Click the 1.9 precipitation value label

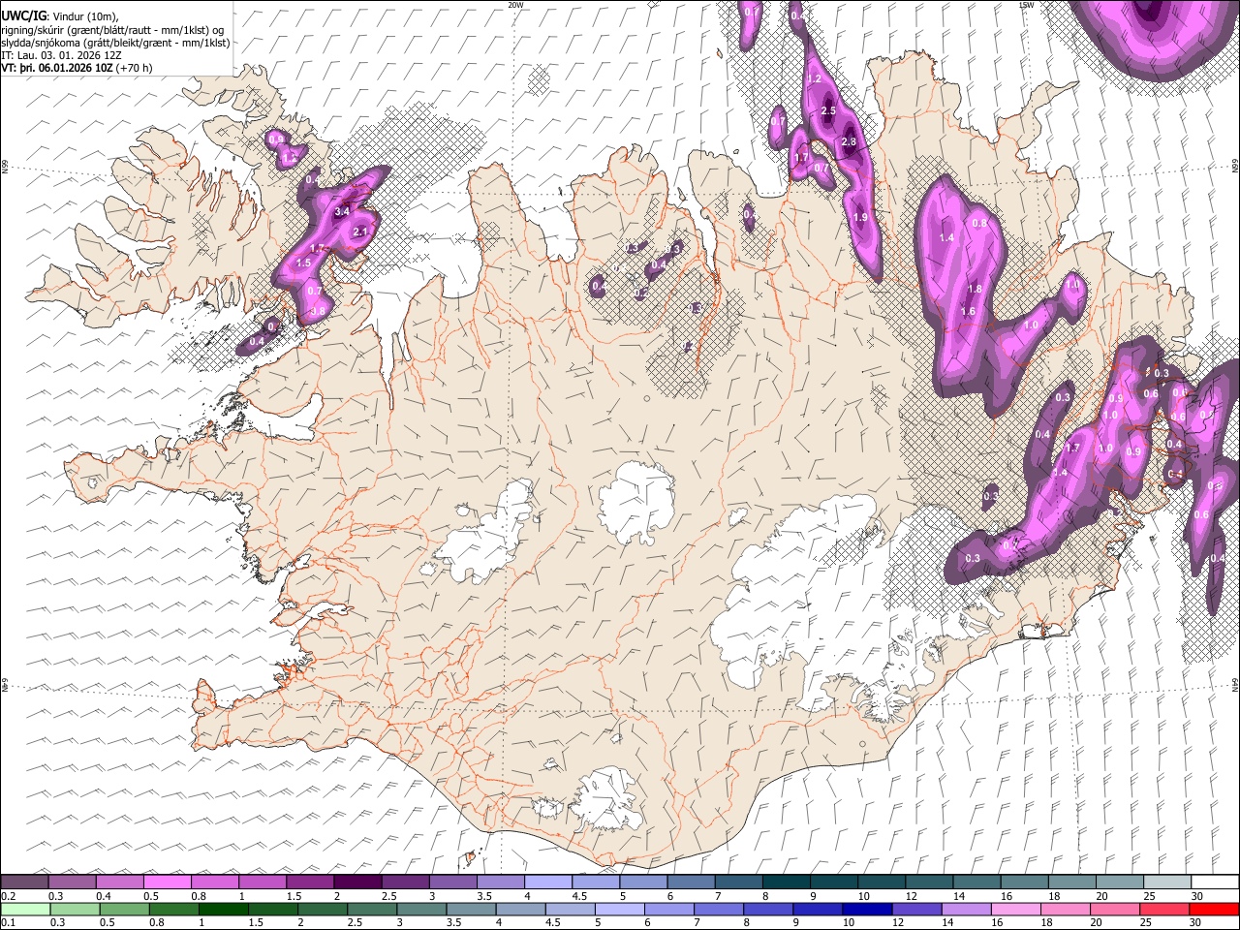(x=861, y=218)
